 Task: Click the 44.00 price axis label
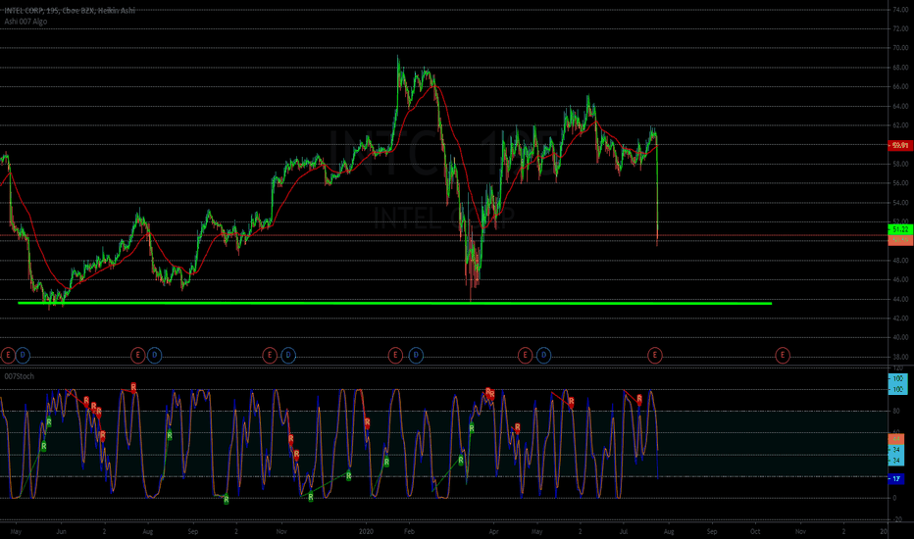click(x=900, y=299)
